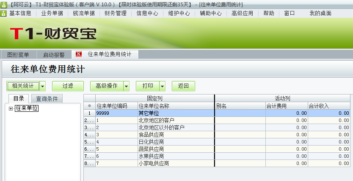The image size is (353, 181).
Task: Click the app icon in title bar
Action: pos(3,5)
